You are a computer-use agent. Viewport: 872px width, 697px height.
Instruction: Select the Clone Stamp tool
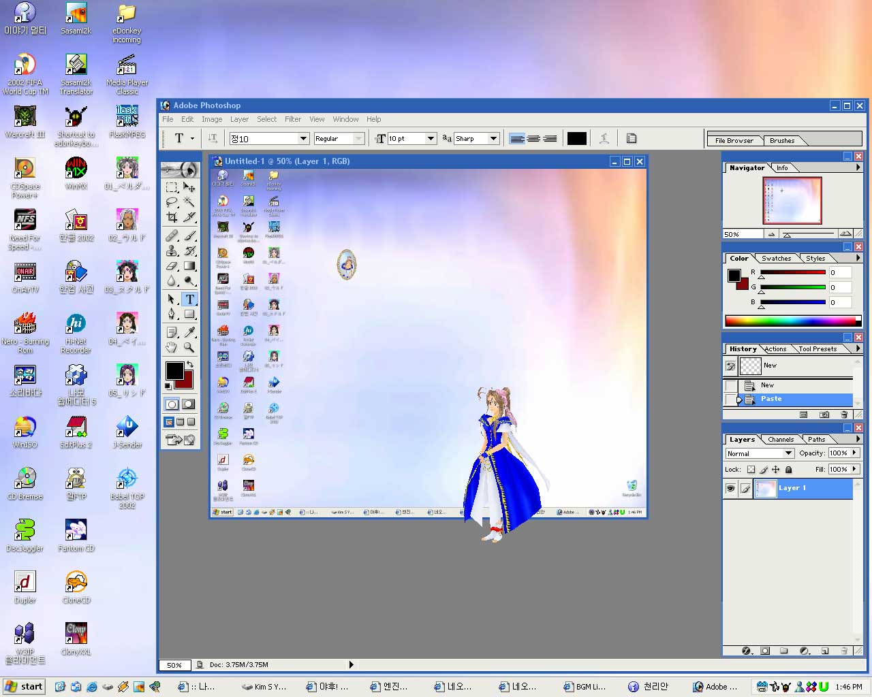pos(172,250)
